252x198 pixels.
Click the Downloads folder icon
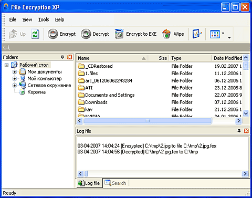tap(81, 102)
